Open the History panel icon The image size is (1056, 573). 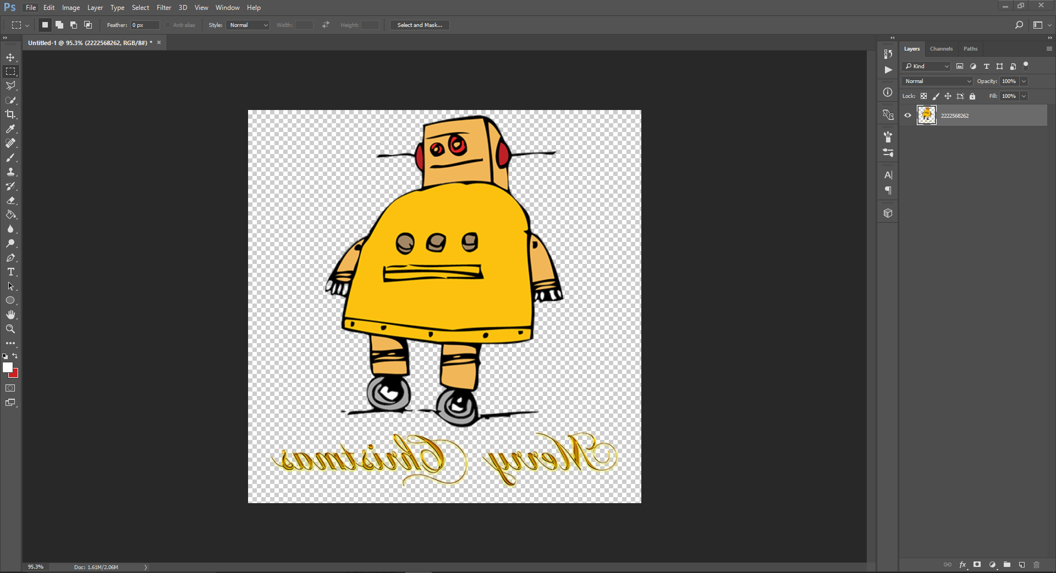pyautogui.click(x=888, y=54)
